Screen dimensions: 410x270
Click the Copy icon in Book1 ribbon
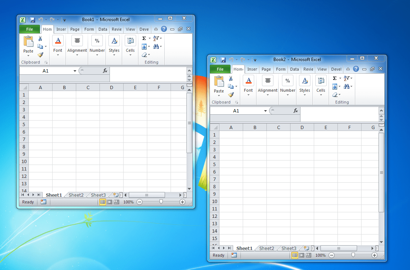(x=40, y=47)
